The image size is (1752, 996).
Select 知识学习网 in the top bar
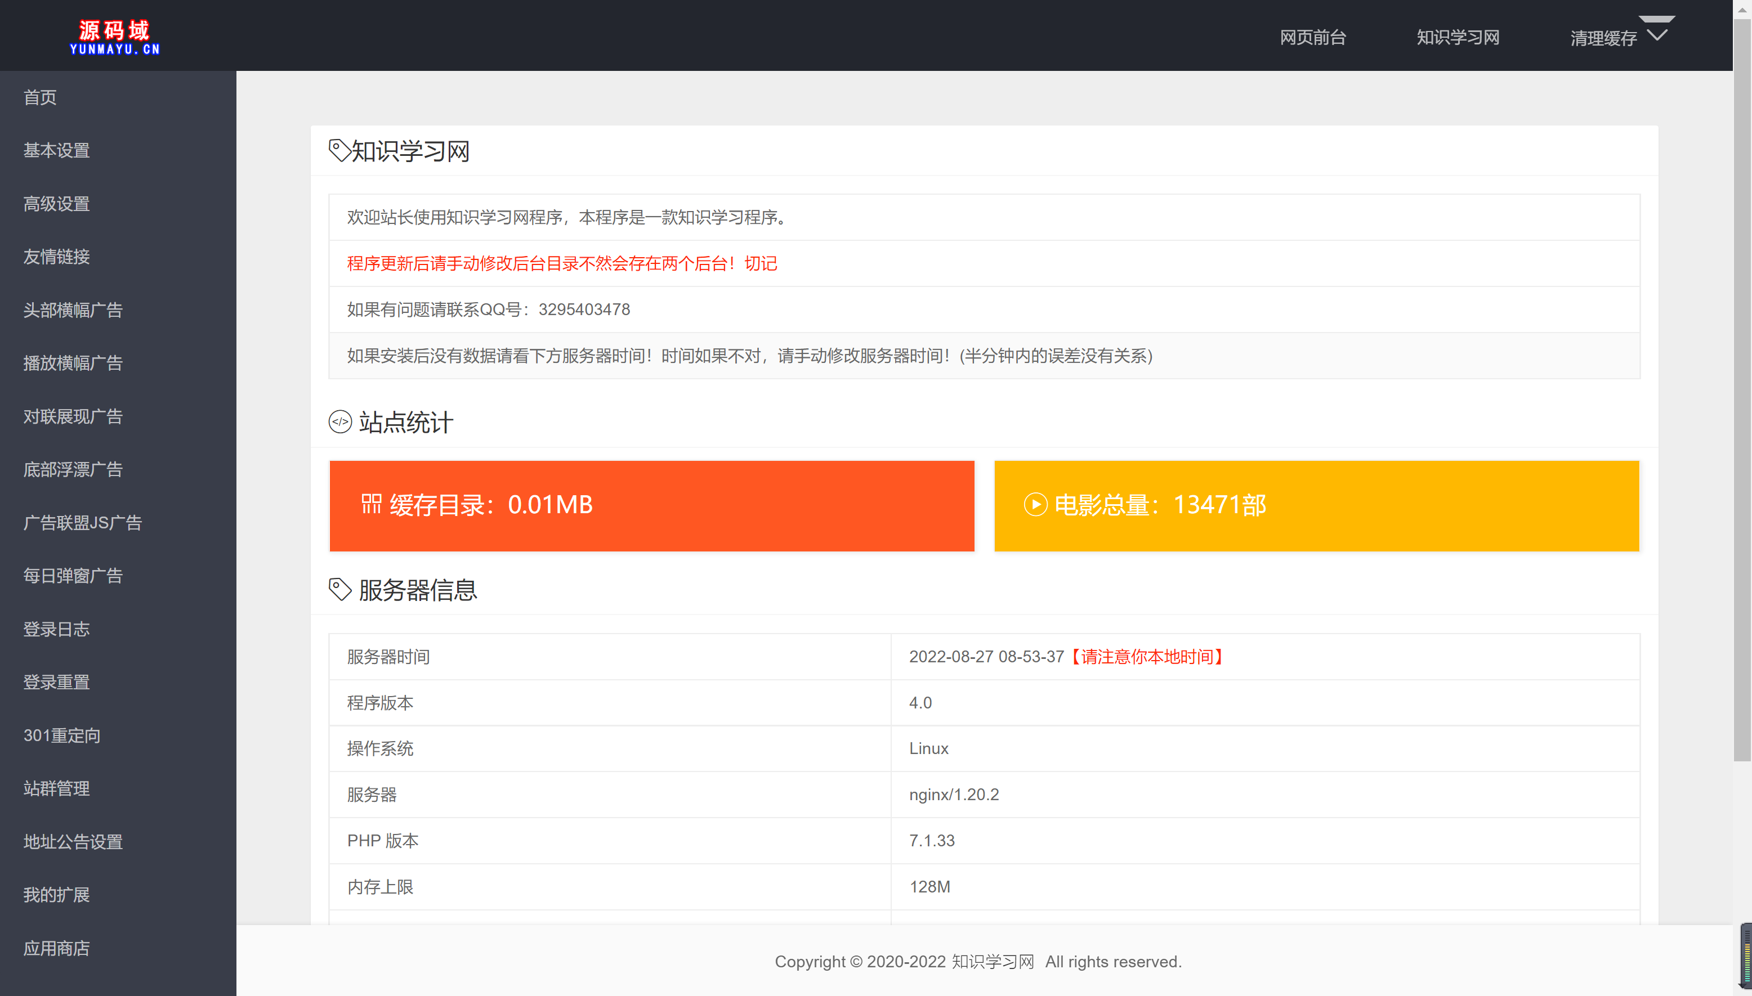tap(1457, 37)
